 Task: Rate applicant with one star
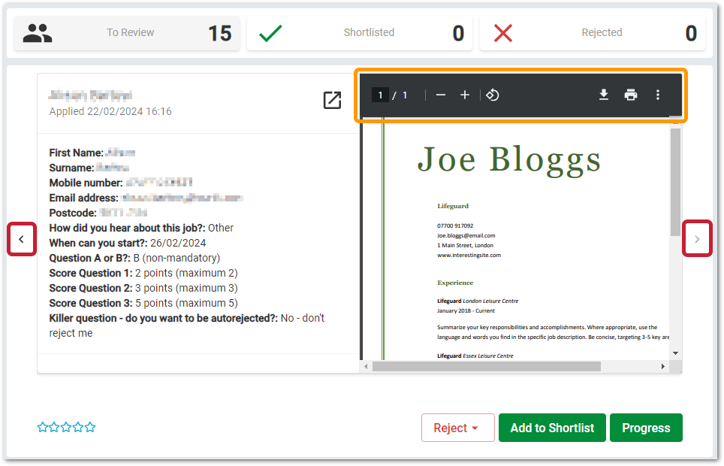(x=43, y=428)
